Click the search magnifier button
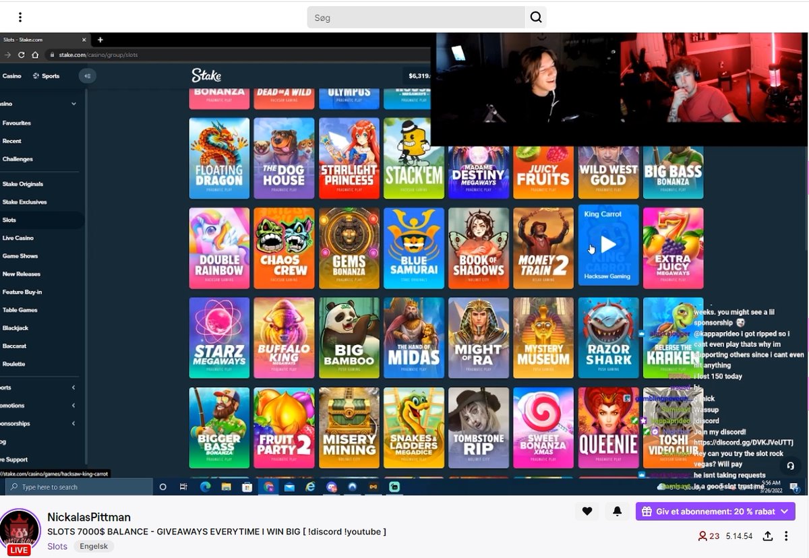The width and height of the screenshot is (809, 558). click(536, 18)
